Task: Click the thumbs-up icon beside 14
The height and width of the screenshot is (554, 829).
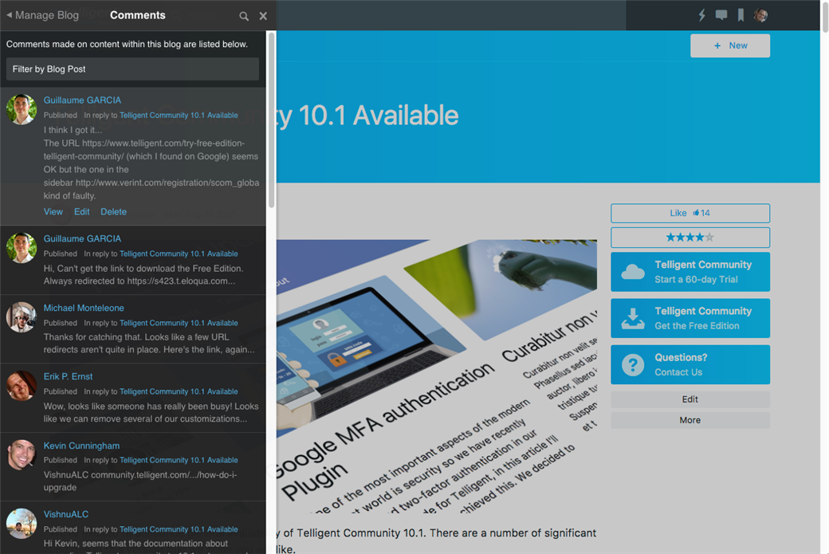Action: [x=696, y=213]
